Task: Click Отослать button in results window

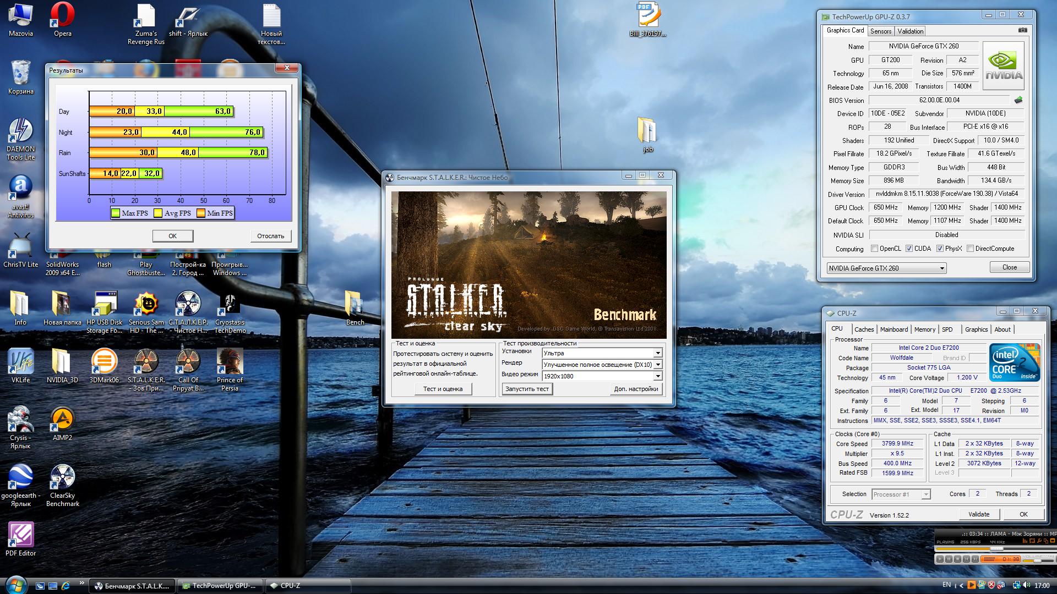Action: [270, 236]
